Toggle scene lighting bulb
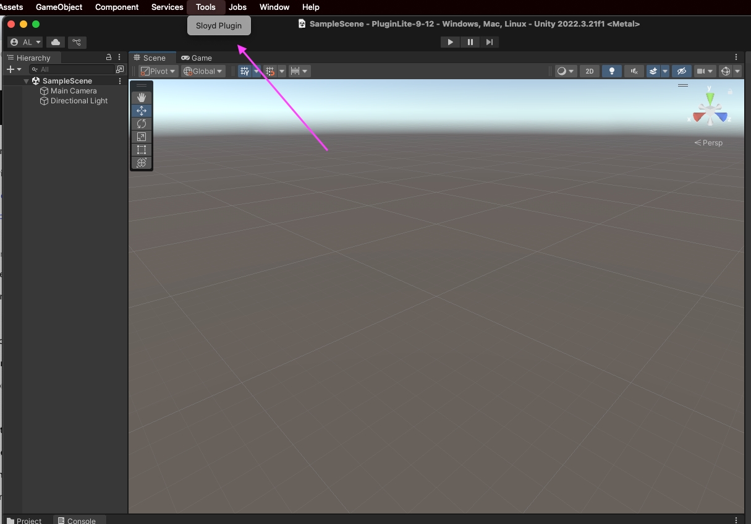The image size is (751, 524). [611, 71]
